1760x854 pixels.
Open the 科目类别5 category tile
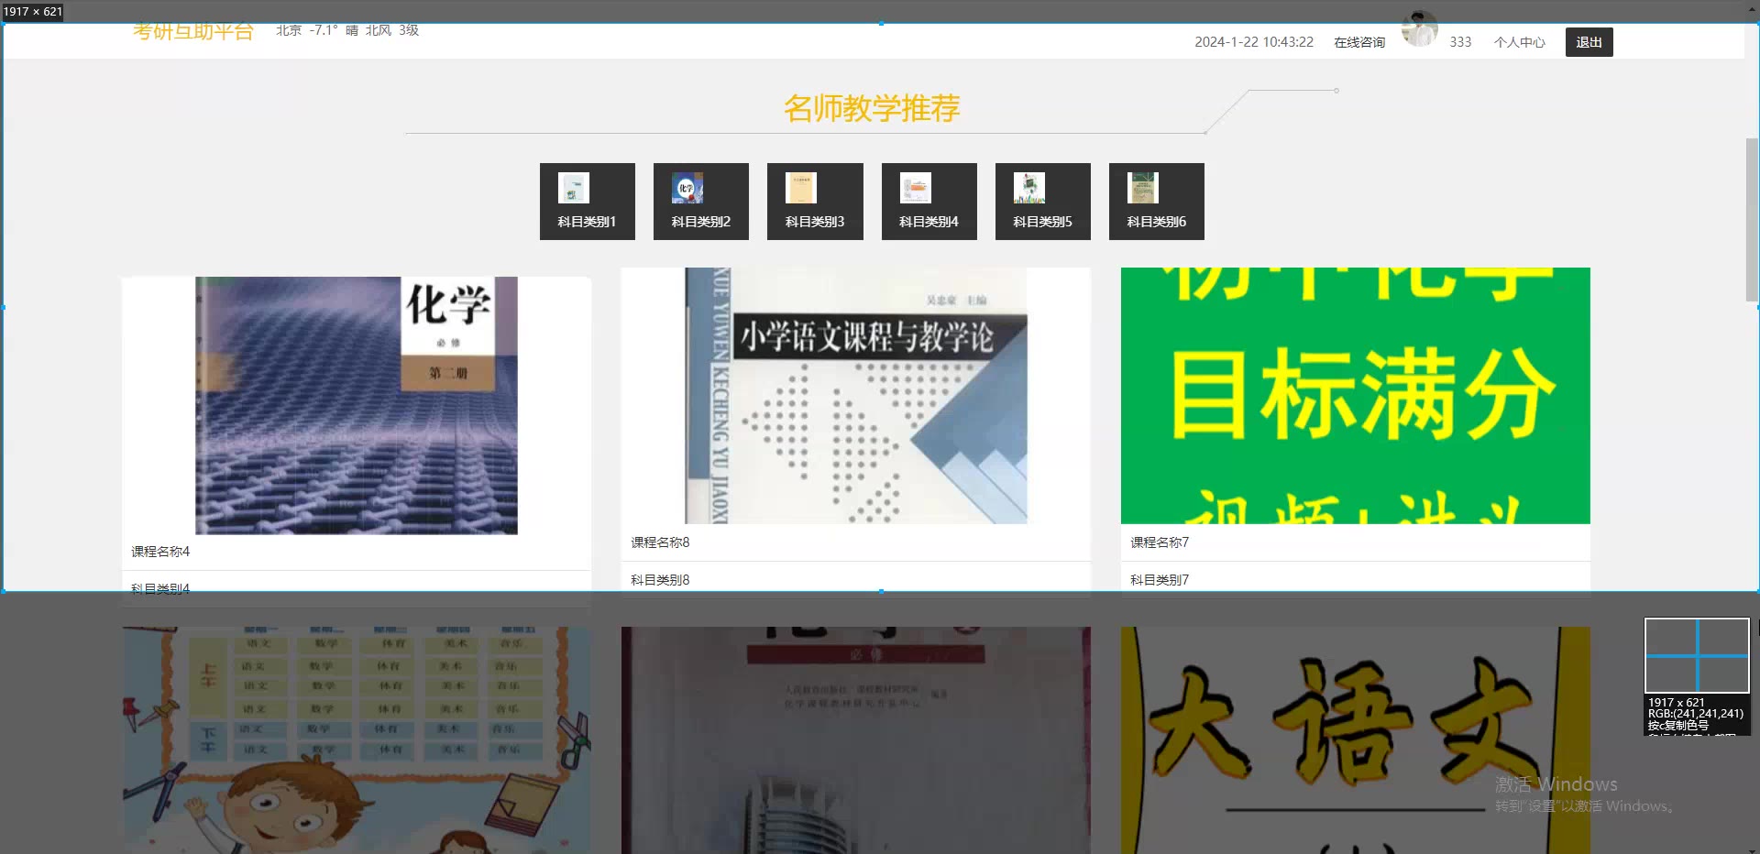pyautogui.click(x=1043, y=202)
